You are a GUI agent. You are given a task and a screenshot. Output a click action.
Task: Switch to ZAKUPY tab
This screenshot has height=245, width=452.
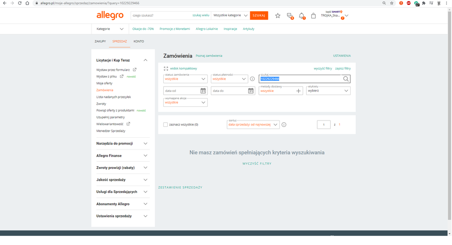[x=100, y=41]
